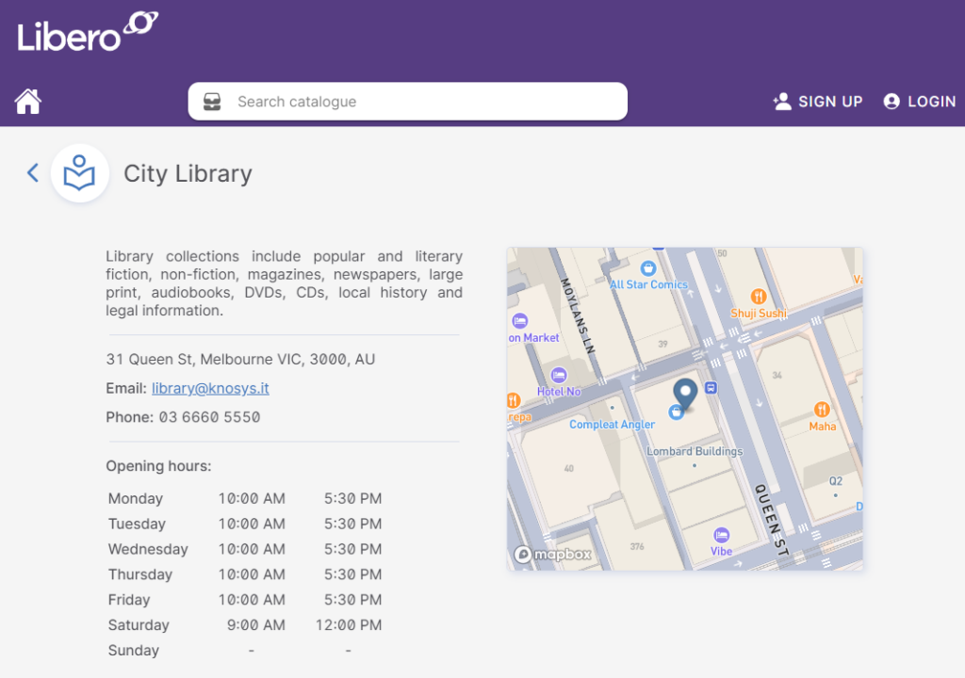
Task: Select the All Star Comics icon on the map
Action: click(x=647, y=266)
